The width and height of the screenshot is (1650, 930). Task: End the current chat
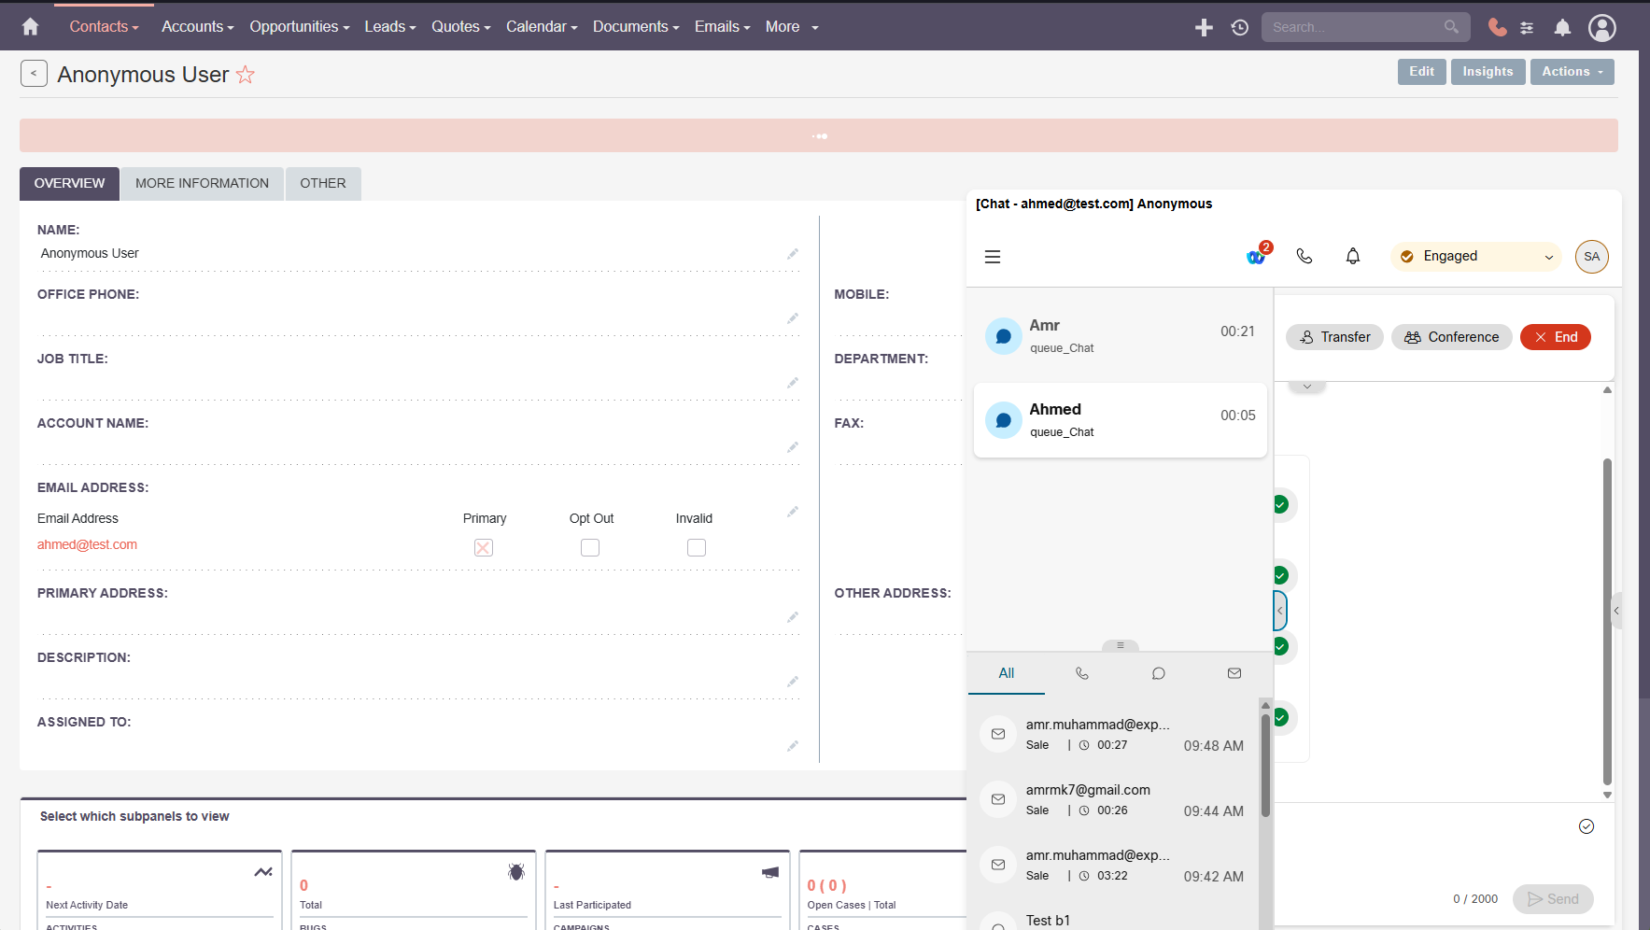click(1555, 337)
